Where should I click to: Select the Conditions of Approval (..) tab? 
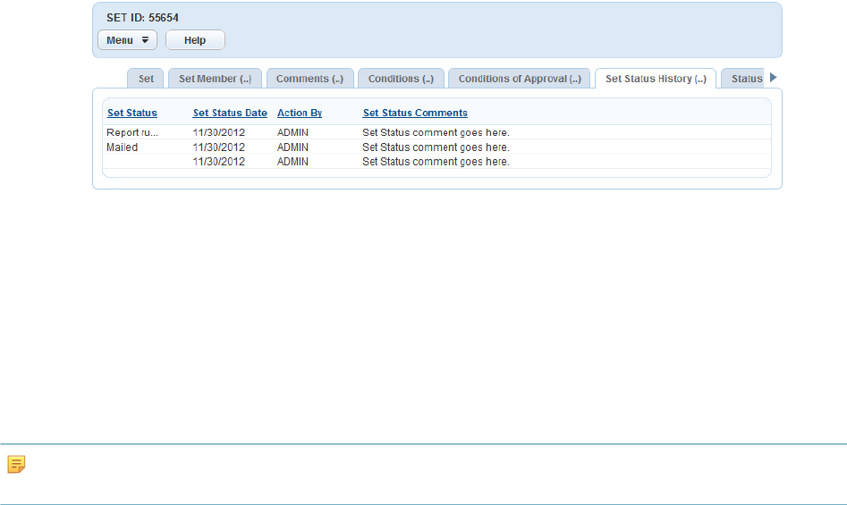coord(520,79)
